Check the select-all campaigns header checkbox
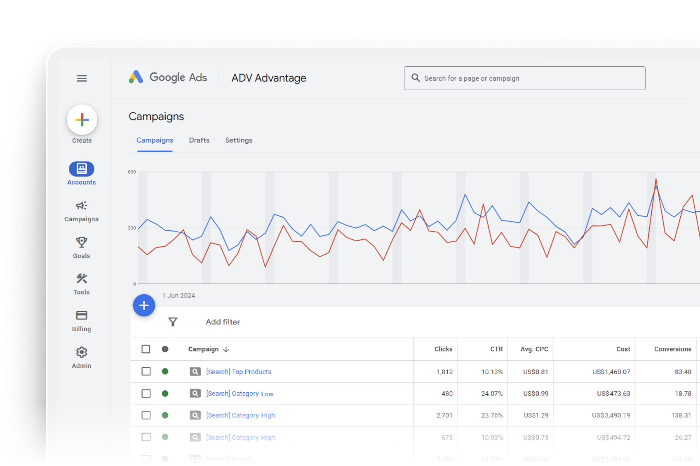Screen dimensions: 700x466 click(146, 349)
